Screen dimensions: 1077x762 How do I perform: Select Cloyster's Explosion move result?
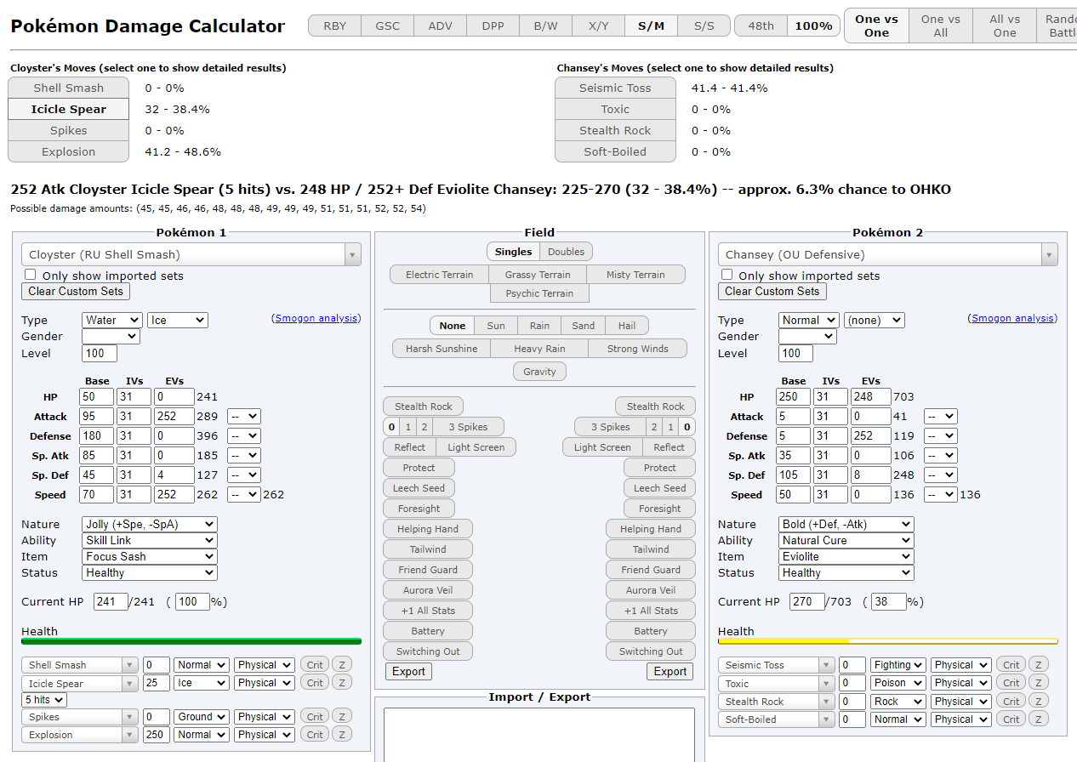pos(69,151)
